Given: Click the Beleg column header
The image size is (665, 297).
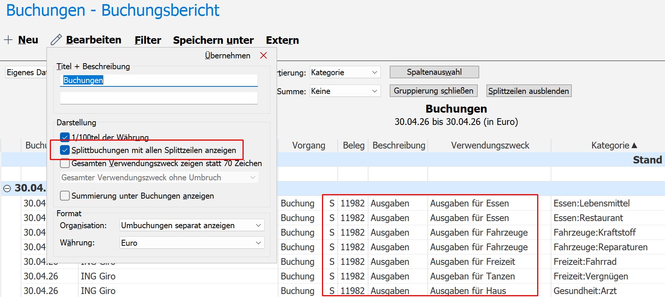Looking at the screenshot, I should pyautogui.click(x=353, y=145).
